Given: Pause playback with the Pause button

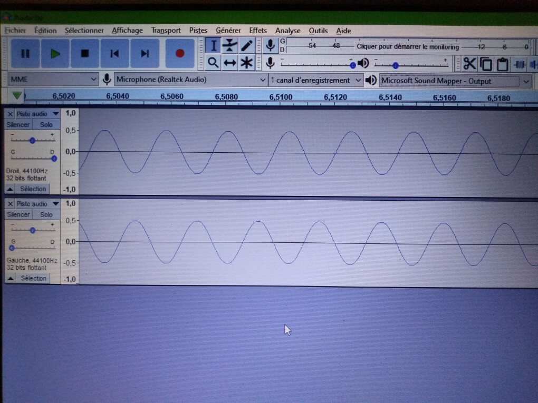Looking at the screenshot, I should click(25, 53).
